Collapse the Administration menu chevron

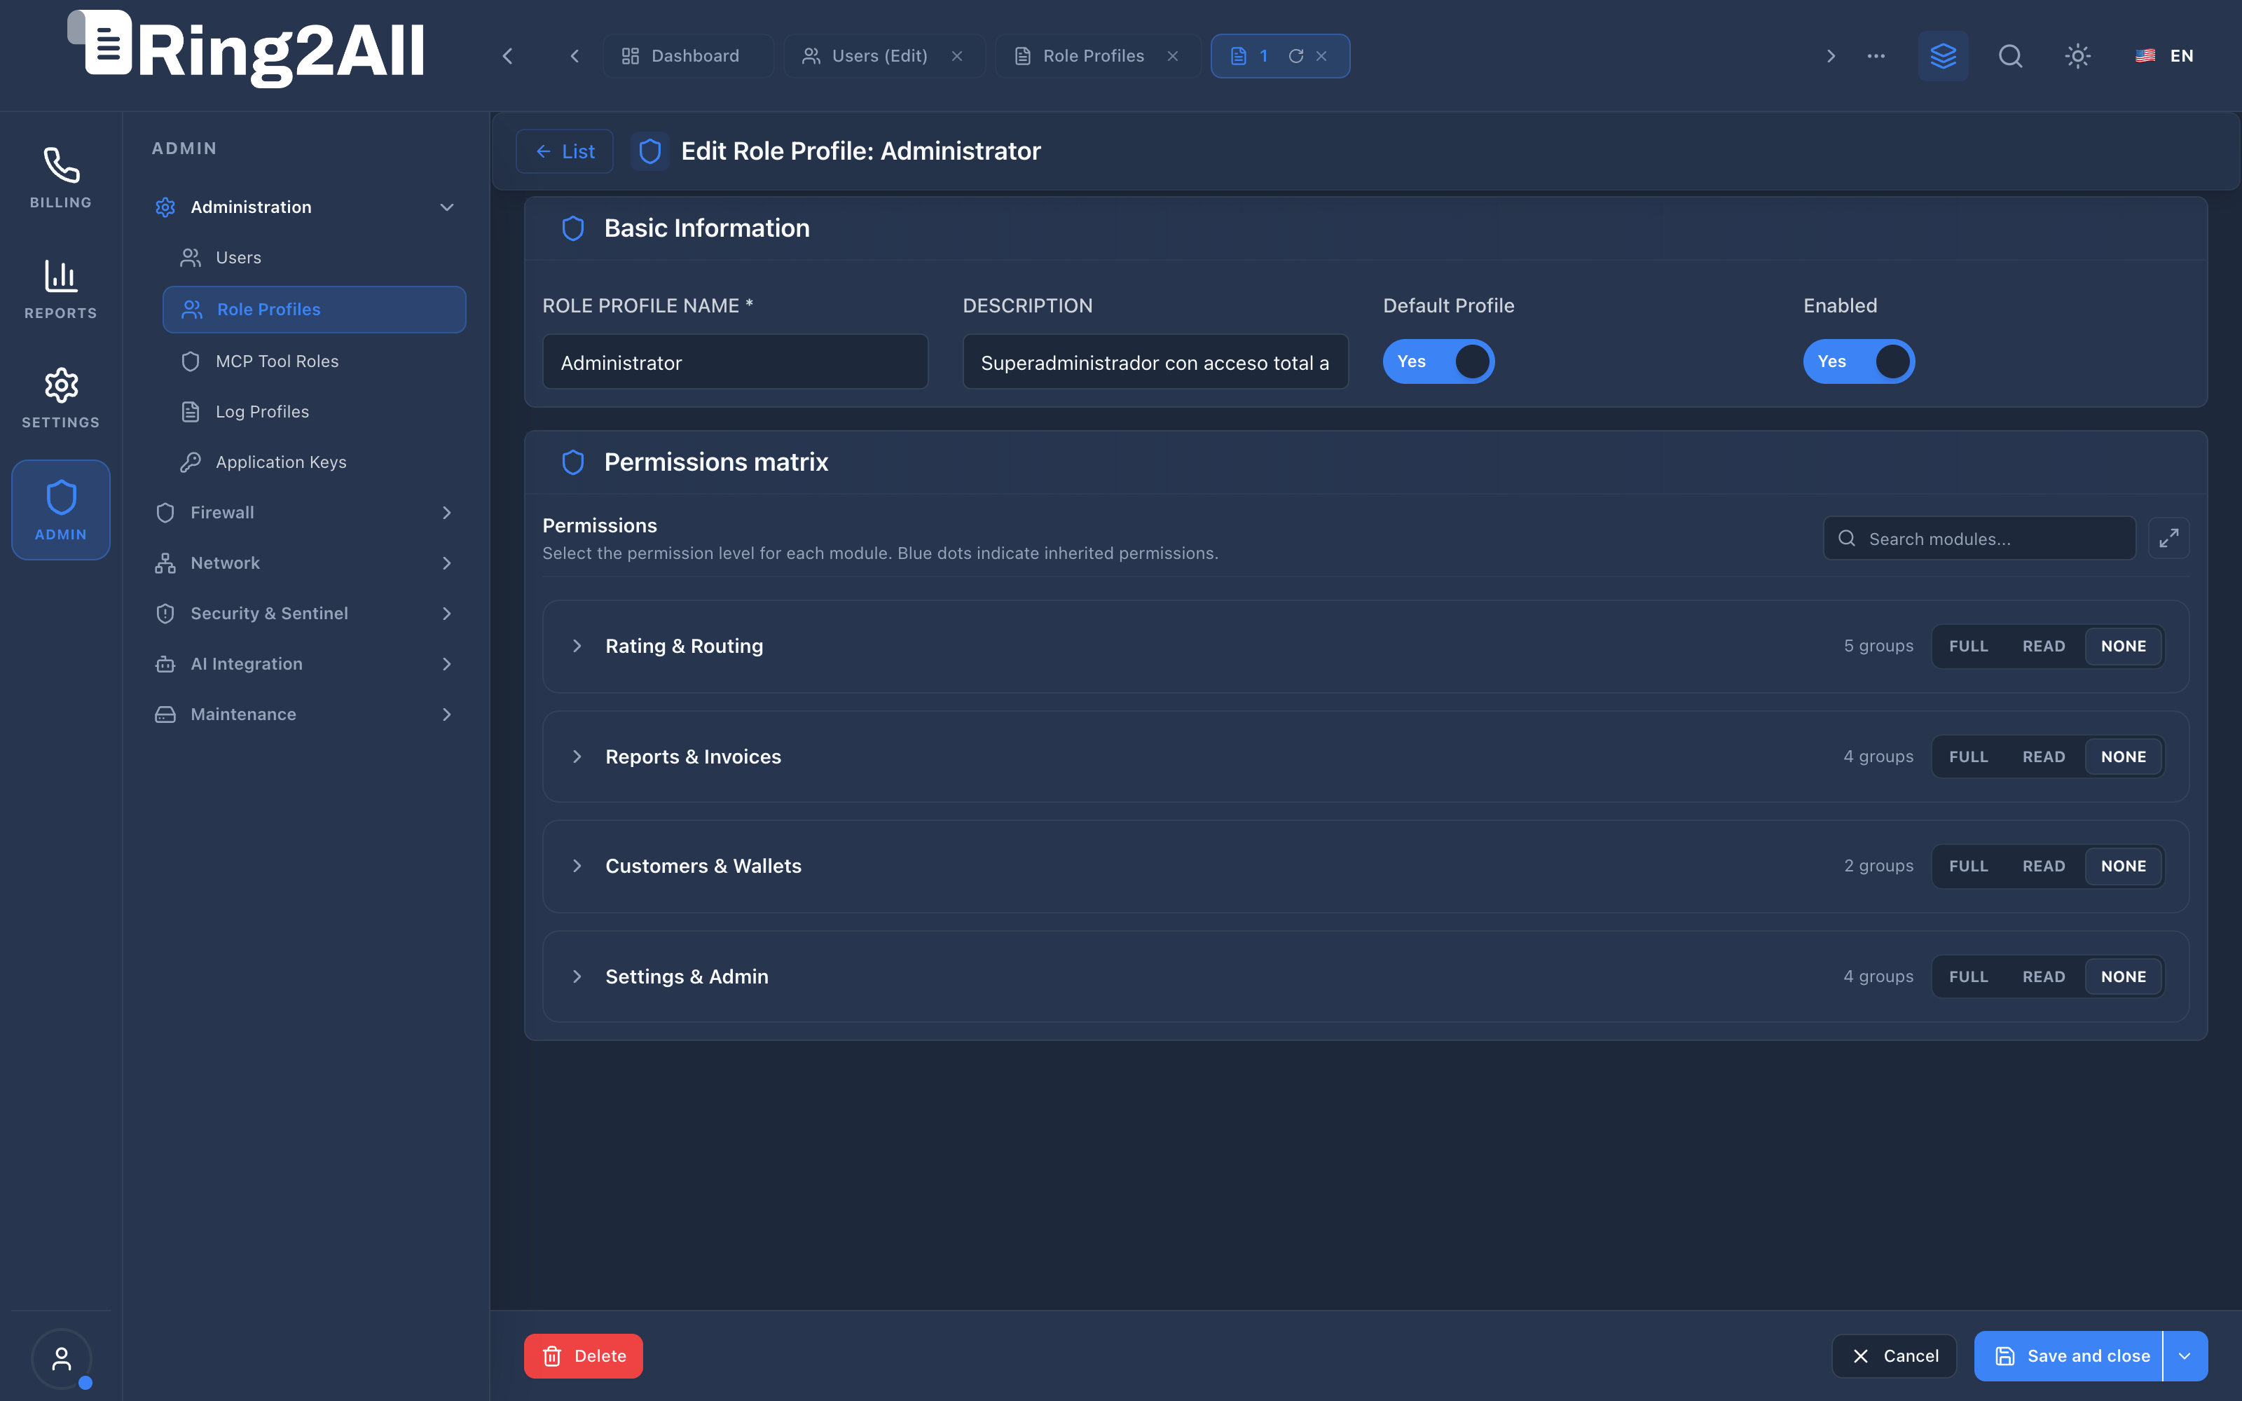[446, 207]
